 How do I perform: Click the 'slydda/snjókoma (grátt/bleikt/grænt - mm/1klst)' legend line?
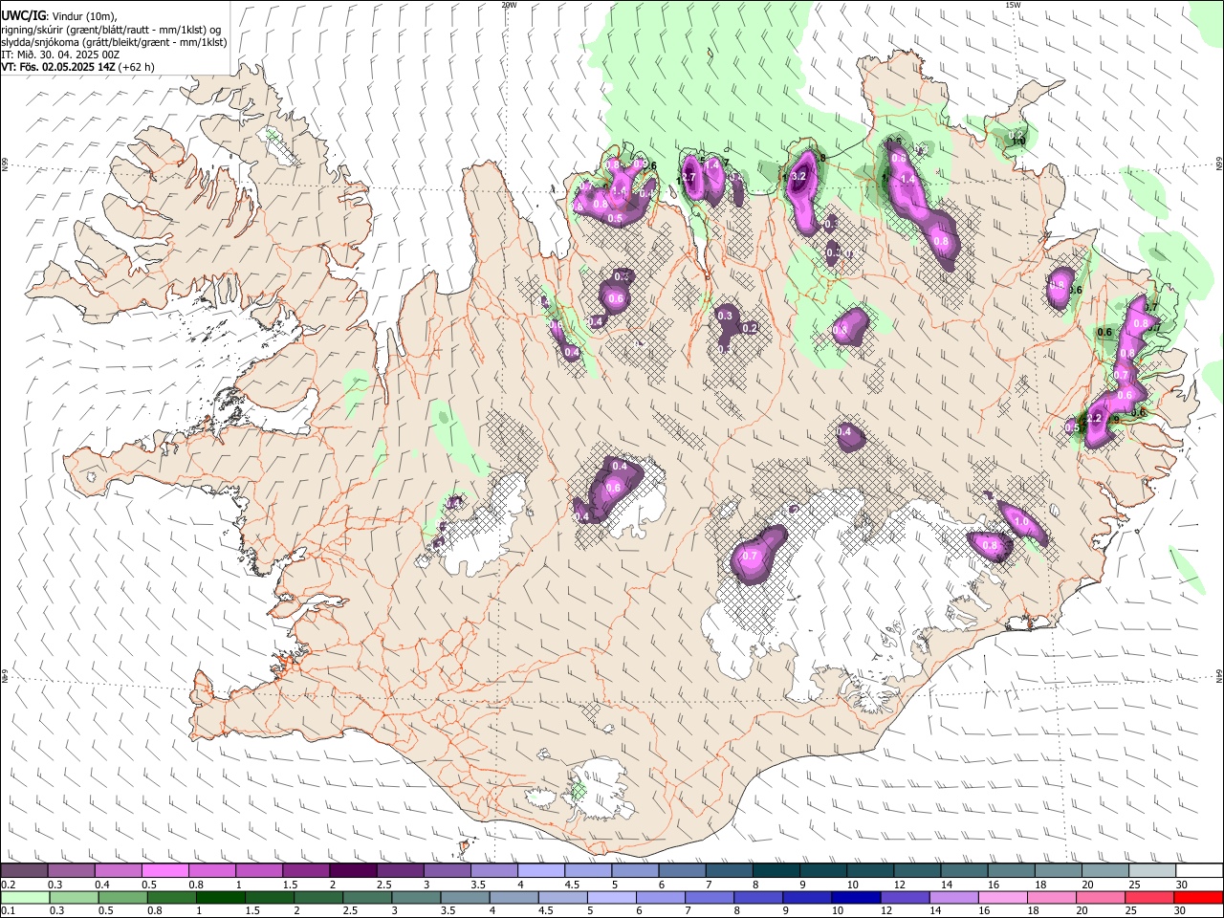pyautogui.click(x=114, y=42)
